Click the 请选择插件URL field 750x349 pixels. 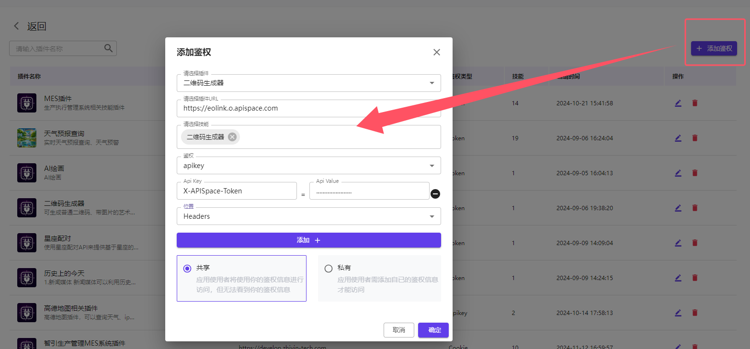(309, 108)
